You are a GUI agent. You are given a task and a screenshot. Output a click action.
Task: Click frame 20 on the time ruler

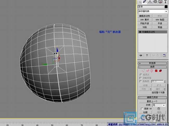[x=8, y=125]
